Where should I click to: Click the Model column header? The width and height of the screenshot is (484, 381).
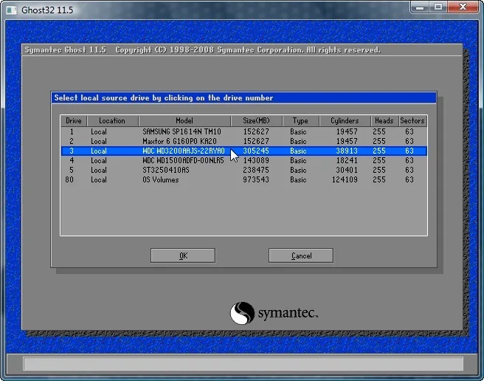point(184,121)
